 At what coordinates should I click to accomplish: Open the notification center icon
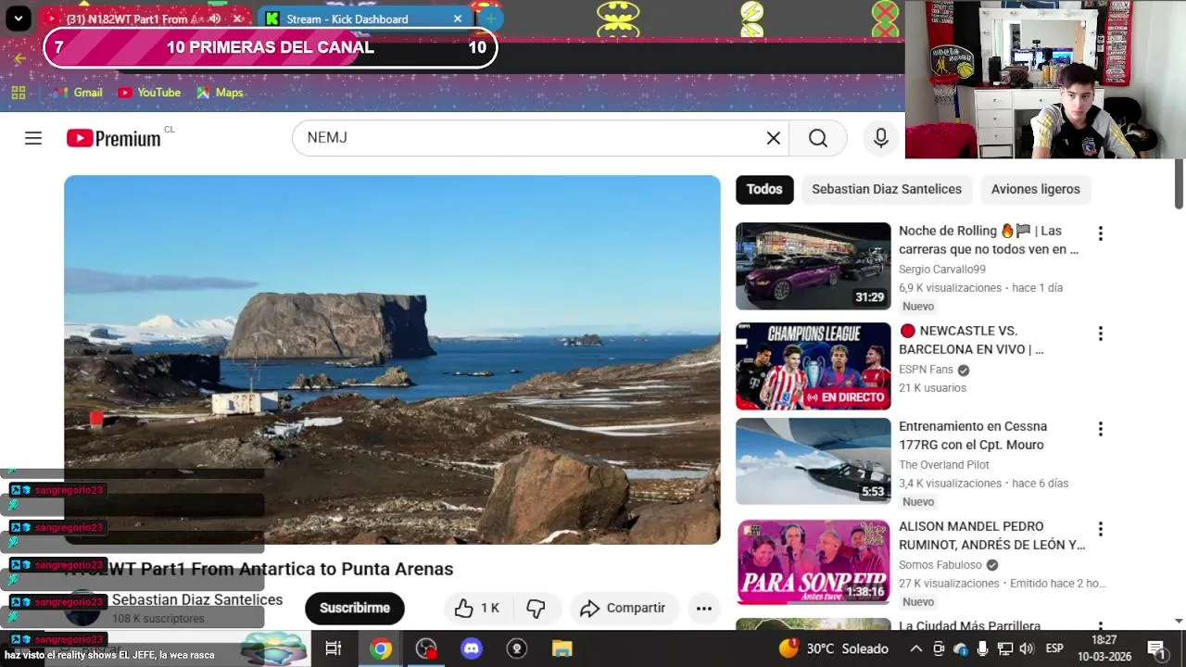(1157, 648)
